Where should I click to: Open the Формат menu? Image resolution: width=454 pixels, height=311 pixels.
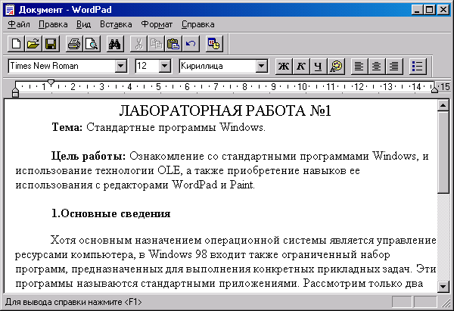tap(157, 24)
